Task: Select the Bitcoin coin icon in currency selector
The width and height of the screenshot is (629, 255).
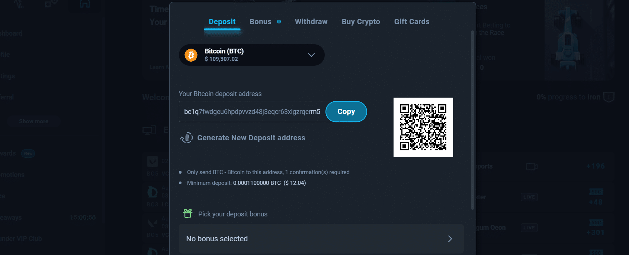Action: click(x=191, y=55)
